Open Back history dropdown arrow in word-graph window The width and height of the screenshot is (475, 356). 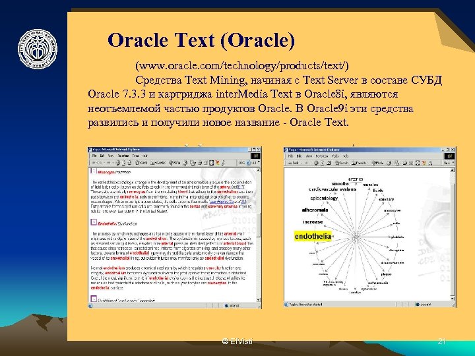coord(301,163)
